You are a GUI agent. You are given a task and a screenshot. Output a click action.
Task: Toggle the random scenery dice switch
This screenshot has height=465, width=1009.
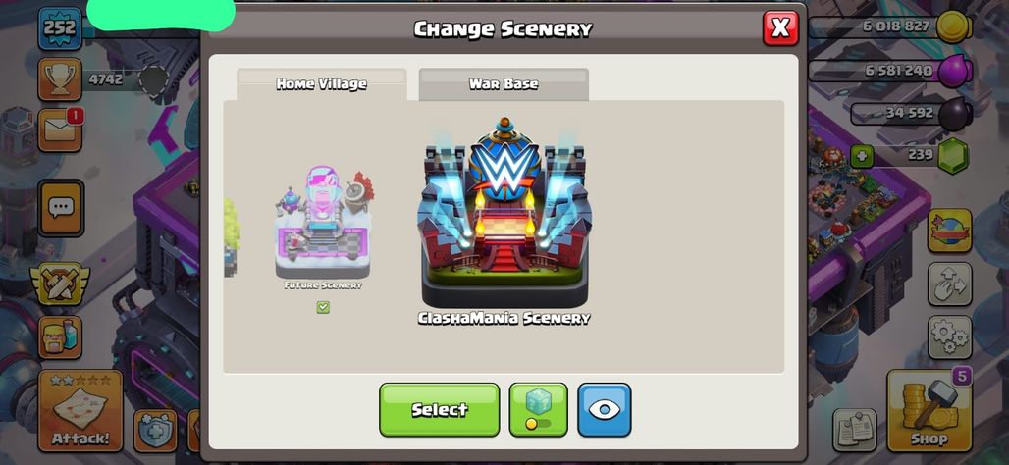(x=538, y=410)
